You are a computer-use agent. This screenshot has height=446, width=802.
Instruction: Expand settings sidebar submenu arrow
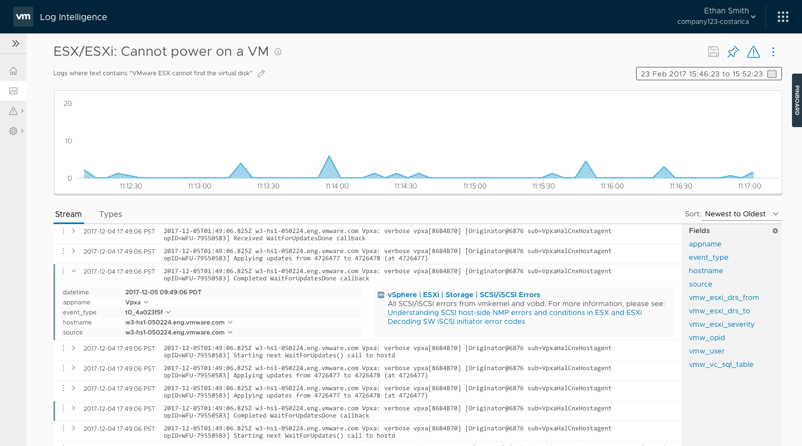(22, 131)
